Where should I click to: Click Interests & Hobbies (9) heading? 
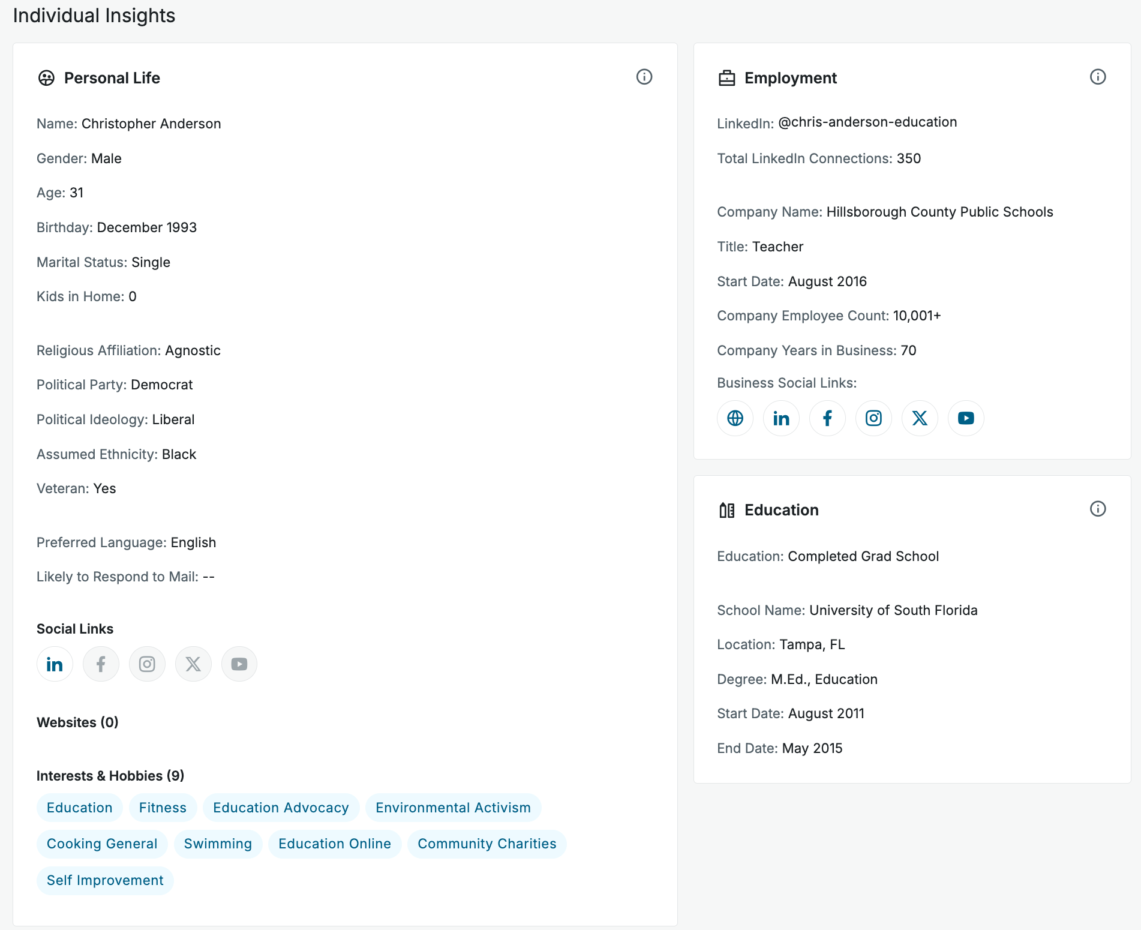click(110, 776)
